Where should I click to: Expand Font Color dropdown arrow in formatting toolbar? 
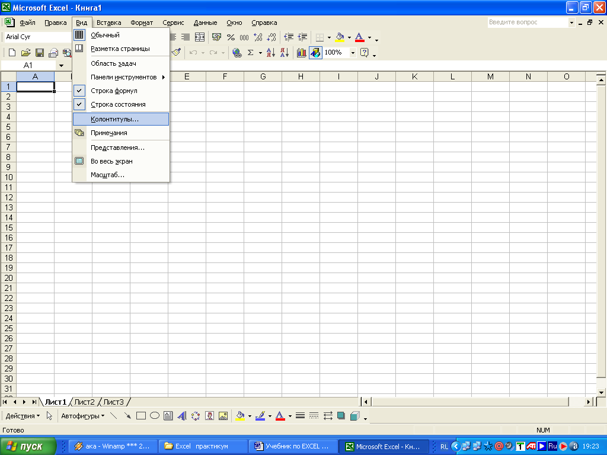coord(369,37)
